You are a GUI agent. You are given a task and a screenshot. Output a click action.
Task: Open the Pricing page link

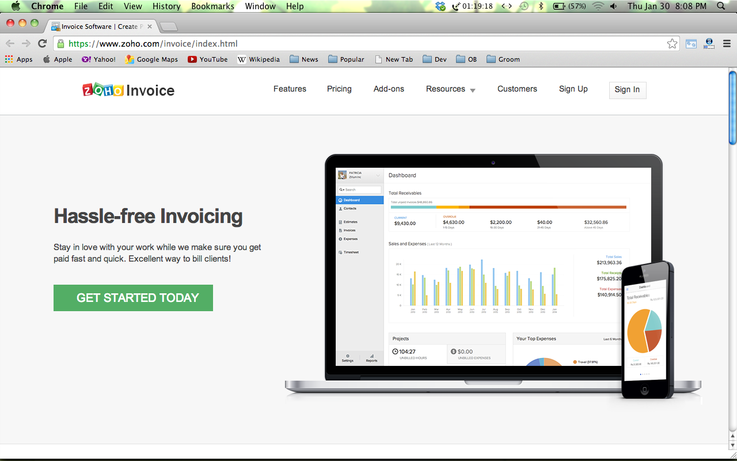(339, 89)
